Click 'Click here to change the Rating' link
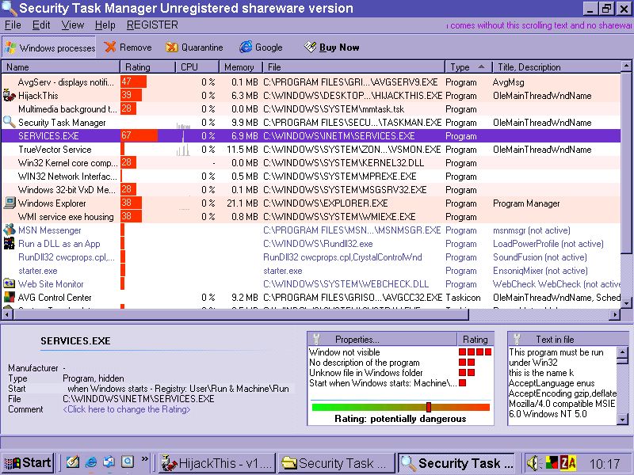Image resolution: width=634 pixels, height=475 pixels. point(127,409)
